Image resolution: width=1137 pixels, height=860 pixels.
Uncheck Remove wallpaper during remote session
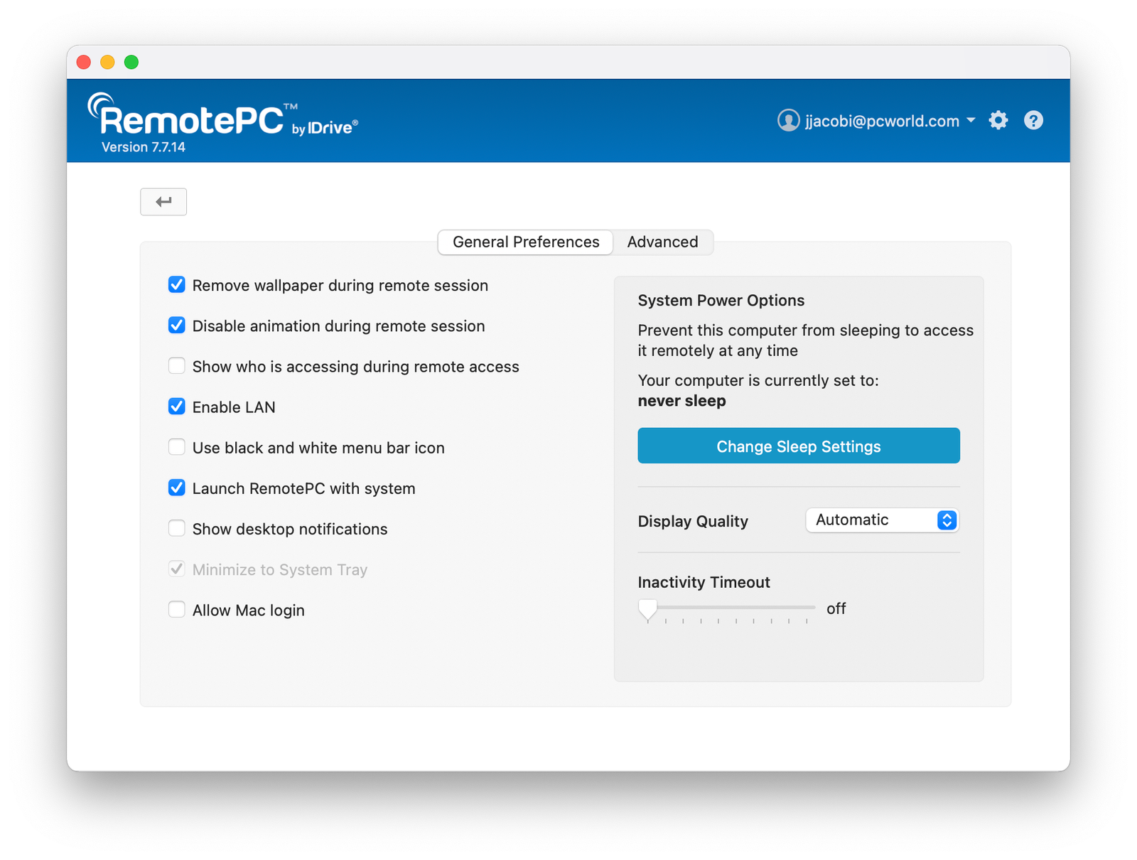coord(176,285)
